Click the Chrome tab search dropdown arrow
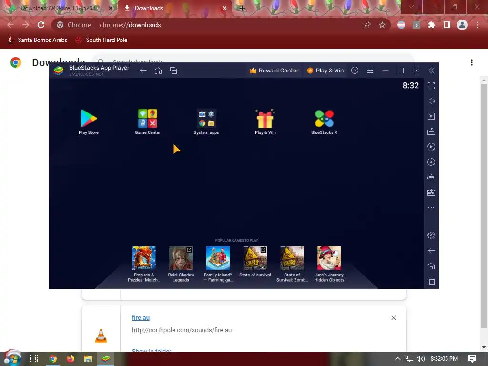 [411, 7]
